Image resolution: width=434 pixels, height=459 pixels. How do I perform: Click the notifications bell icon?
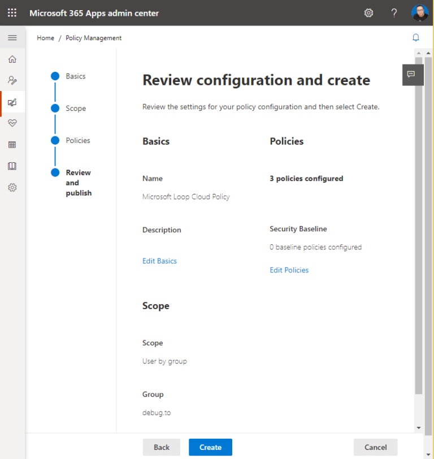(x=416, y=38)
